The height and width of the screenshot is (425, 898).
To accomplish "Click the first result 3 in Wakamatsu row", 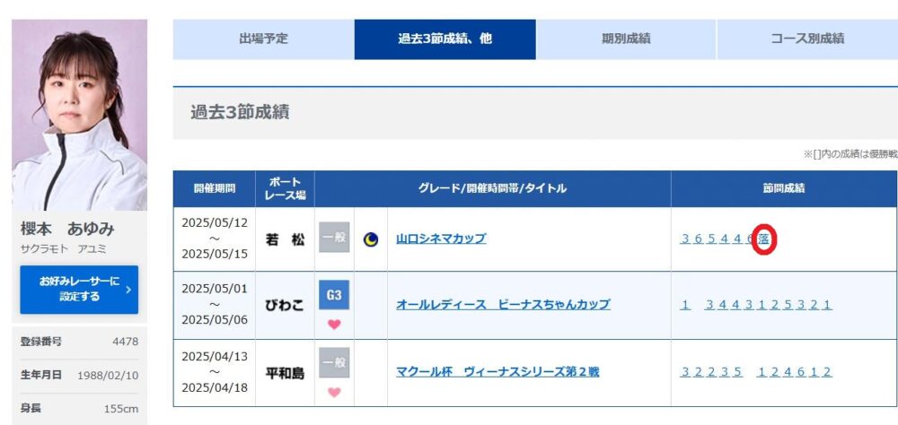I will click(685, 239).
